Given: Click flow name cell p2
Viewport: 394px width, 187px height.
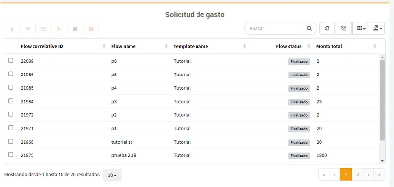Looking at the screenshot, I should tap(114, 115).
